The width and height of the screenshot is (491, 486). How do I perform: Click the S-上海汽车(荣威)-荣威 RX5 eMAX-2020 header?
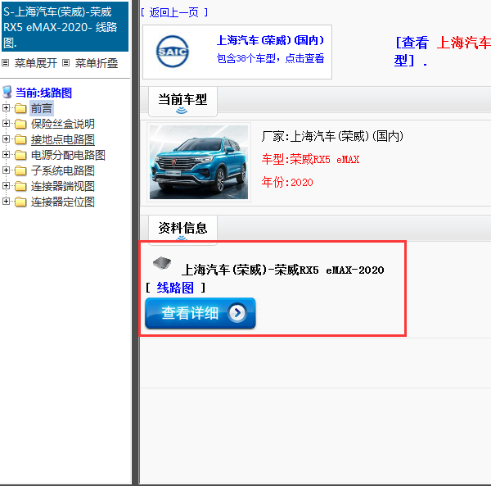[x=65, y=27]
